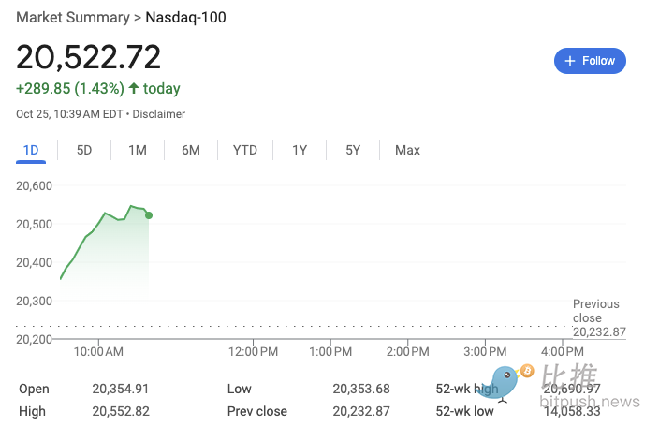Screen dimensions: 659x427
Task: Click the green current price dot on chart
Action: point(149,215)
